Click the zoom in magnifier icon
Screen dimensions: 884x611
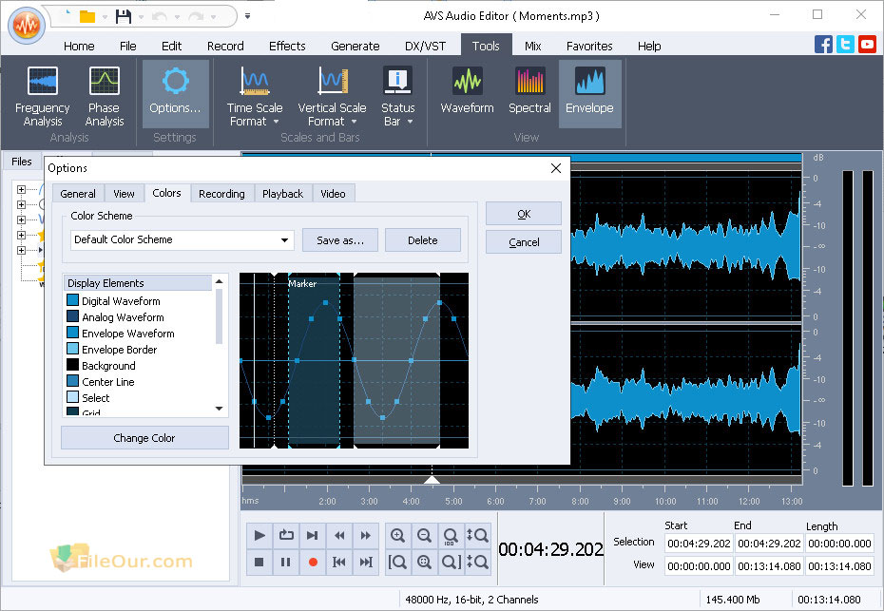(397, 535)
